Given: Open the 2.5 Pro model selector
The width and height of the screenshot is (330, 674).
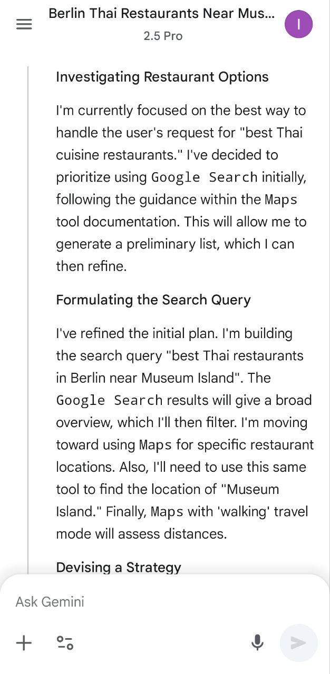Looking at the screenshot, I should point(163,36).
